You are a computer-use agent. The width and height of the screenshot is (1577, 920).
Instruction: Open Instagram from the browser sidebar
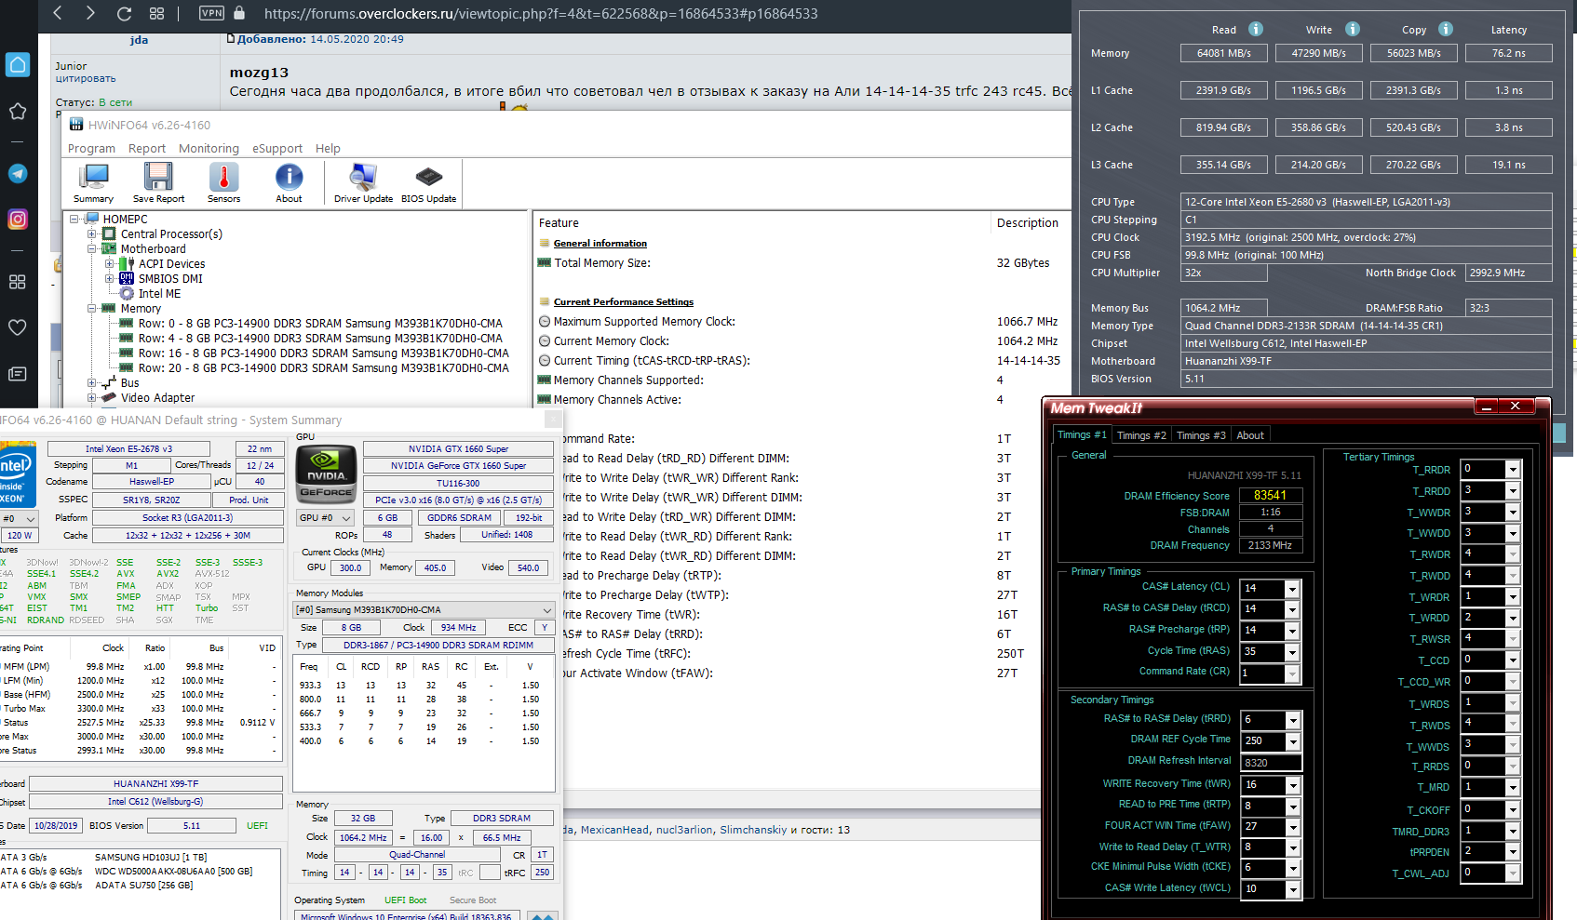(x=18, y=220)
